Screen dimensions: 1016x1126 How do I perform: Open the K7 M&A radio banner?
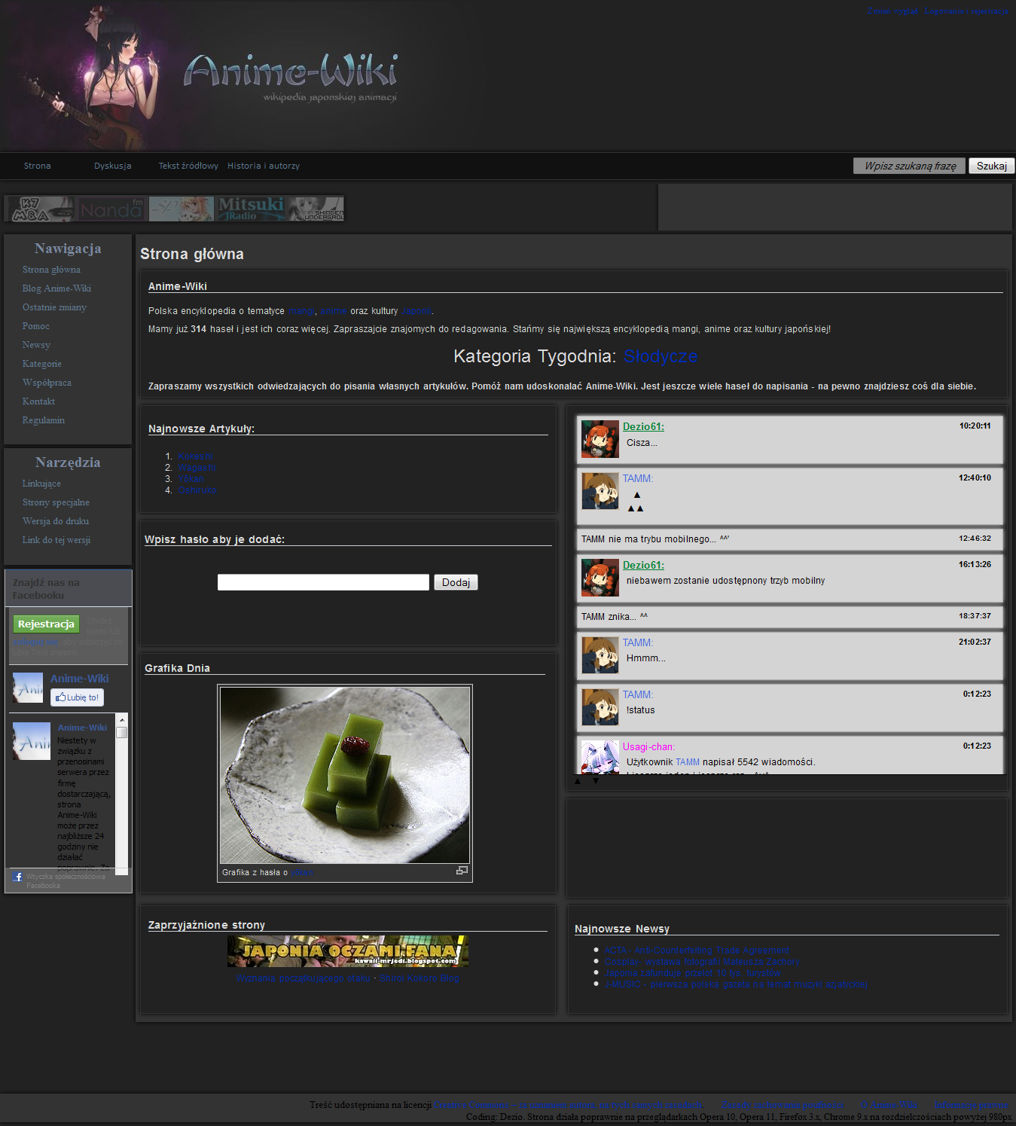[x=41, y=209]
